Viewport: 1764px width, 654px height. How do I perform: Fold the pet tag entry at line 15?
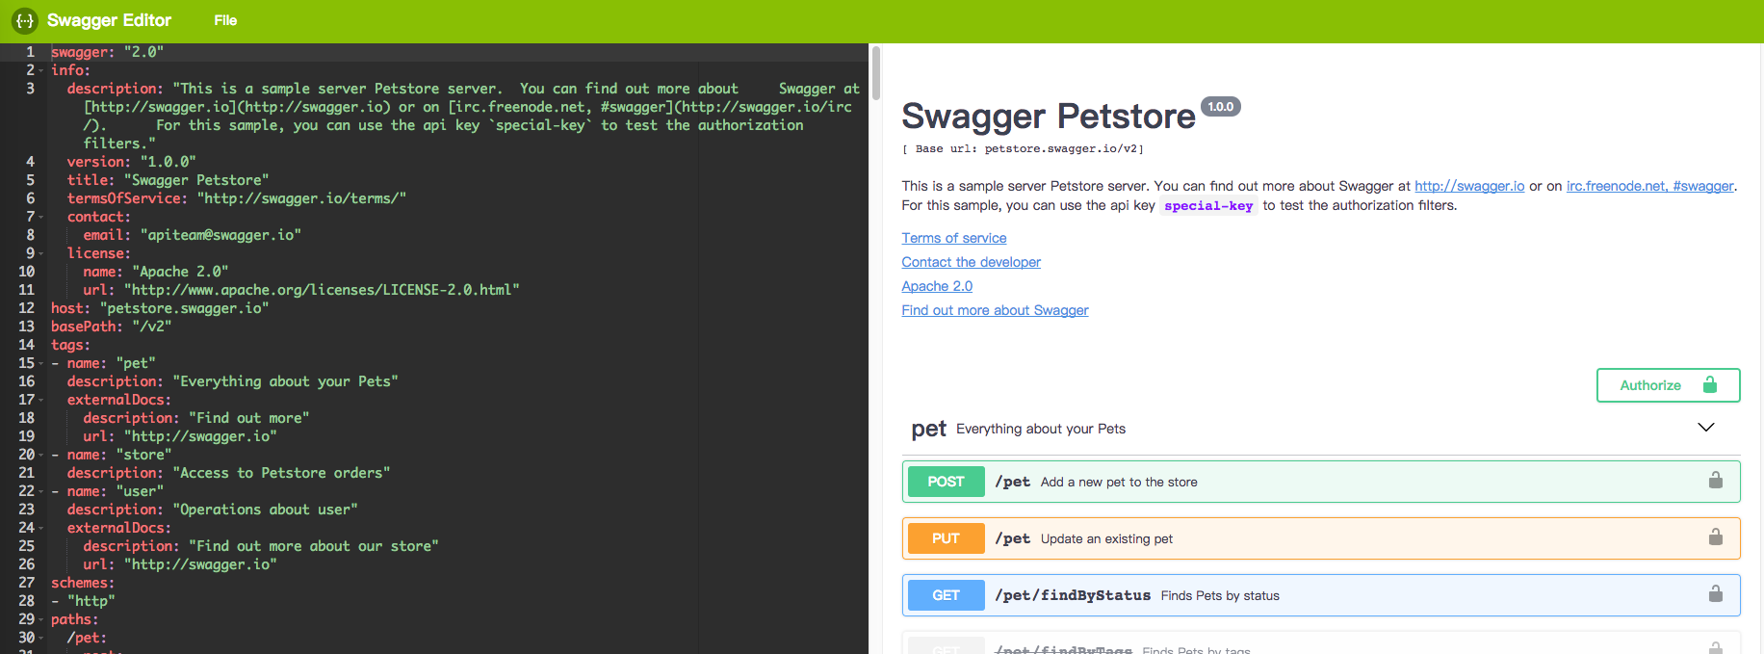(x=41, y=363)
